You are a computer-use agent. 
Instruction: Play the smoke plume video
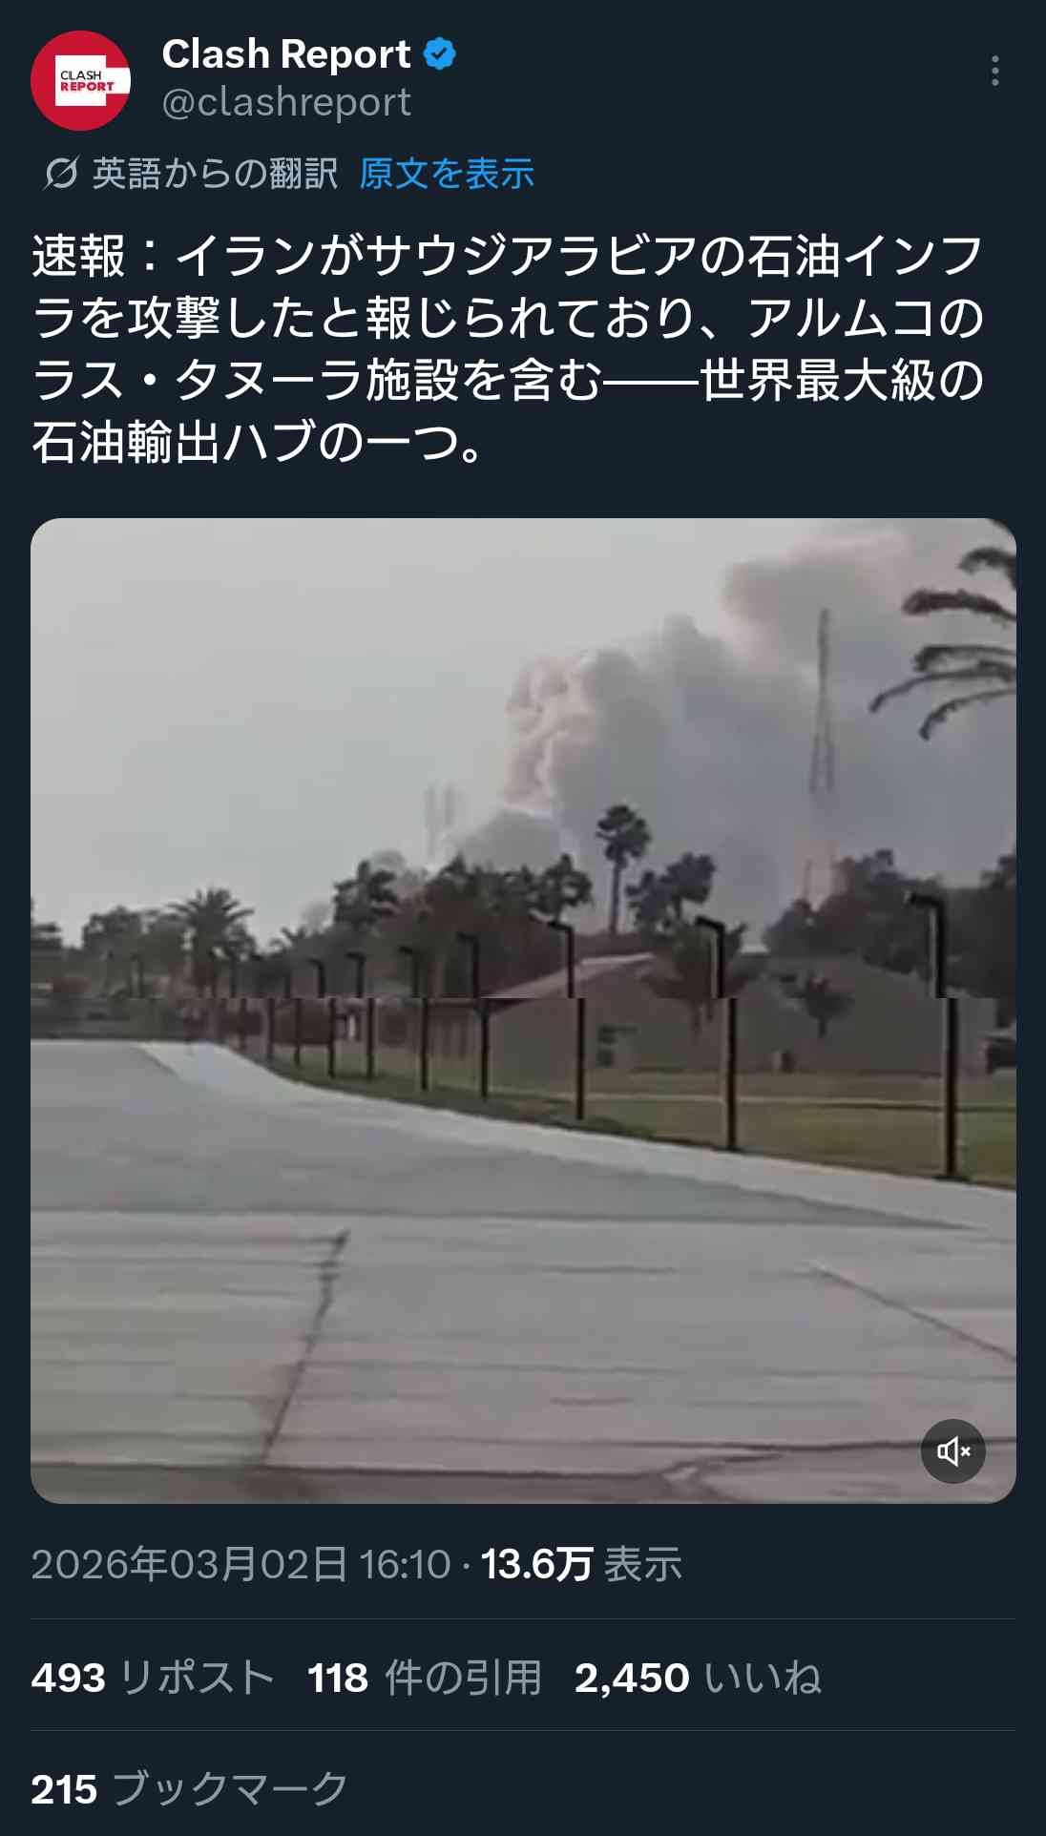point(523,1011)
